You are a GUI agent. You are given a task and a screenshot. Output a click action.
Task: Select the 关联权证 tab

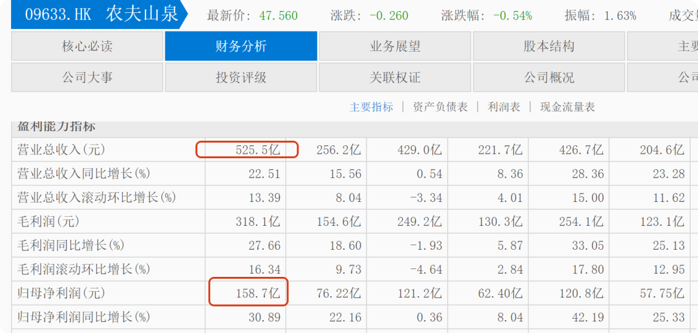point(395,77)
